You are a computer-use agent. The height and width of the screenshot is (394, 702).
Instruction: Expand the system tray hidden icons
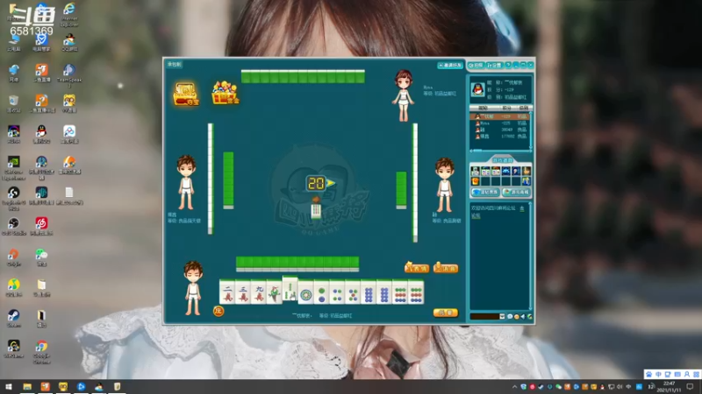514,387
